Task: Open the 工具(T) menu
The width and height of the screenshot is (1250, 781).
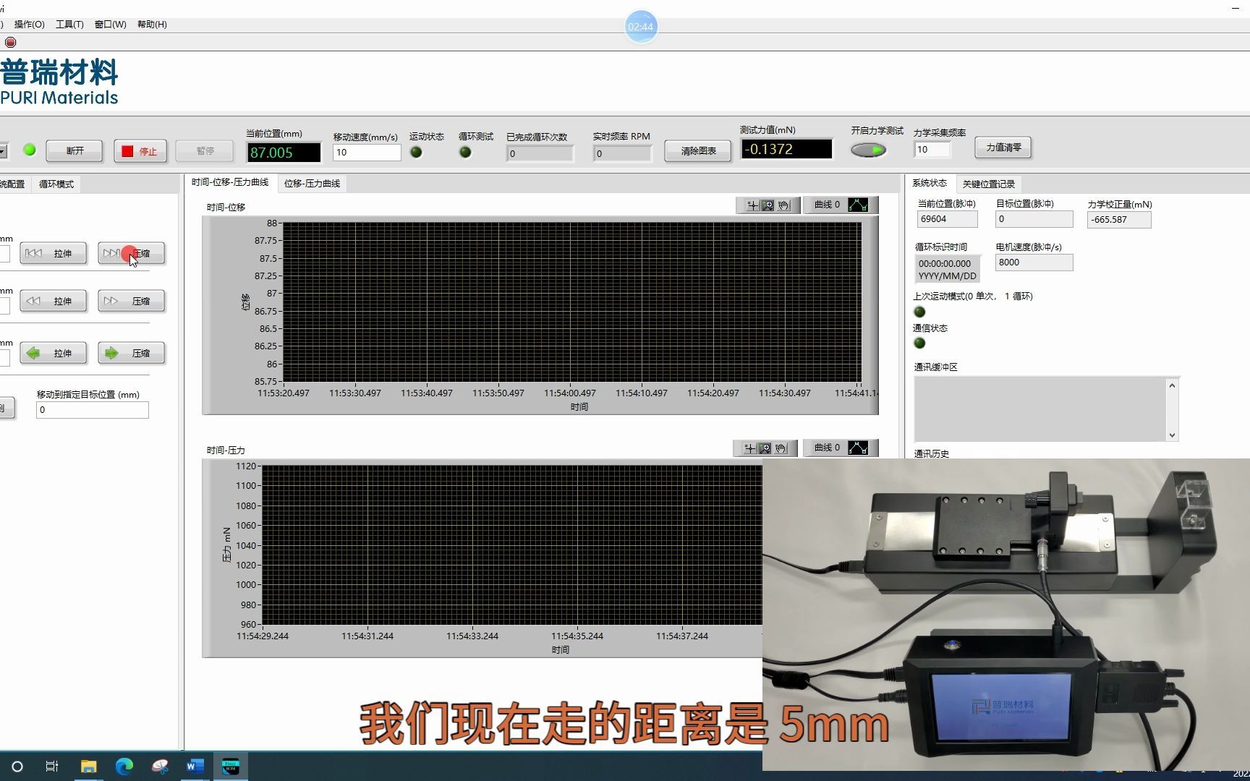Action: click(x=69, y=24)
